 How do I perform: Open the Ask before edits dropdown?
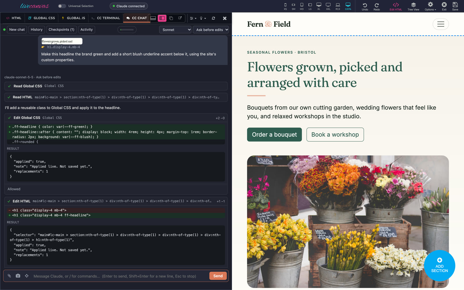(x=211, y=30)
